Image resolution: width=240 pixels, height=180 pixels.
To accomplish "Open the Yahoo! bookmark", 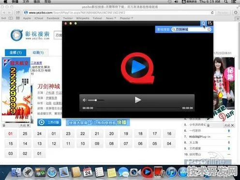I will pos(97,18).
